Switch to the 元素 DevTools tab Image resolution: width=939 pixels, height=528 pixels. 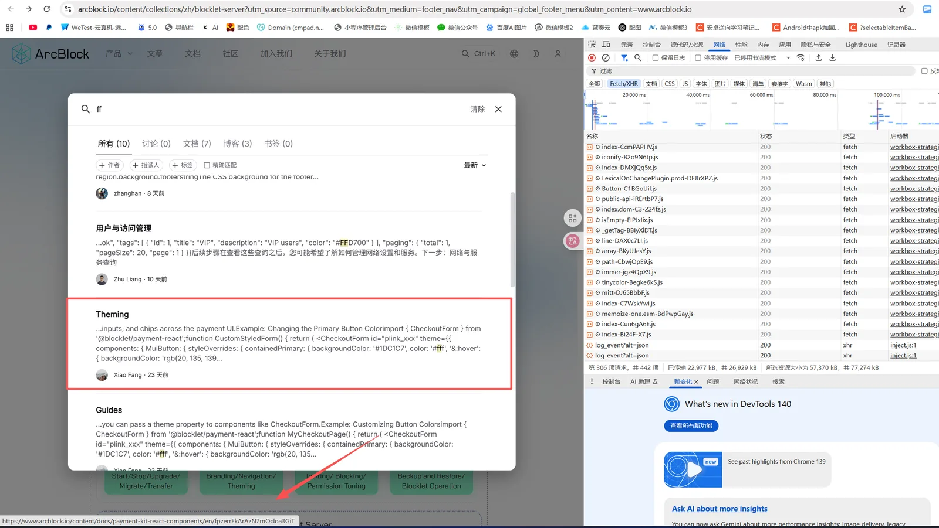click(x=627, y=45)
